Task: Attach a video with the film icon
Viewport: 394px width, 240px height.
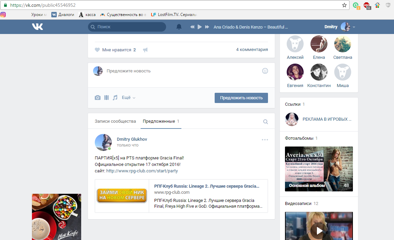Action: pos(107,98)
